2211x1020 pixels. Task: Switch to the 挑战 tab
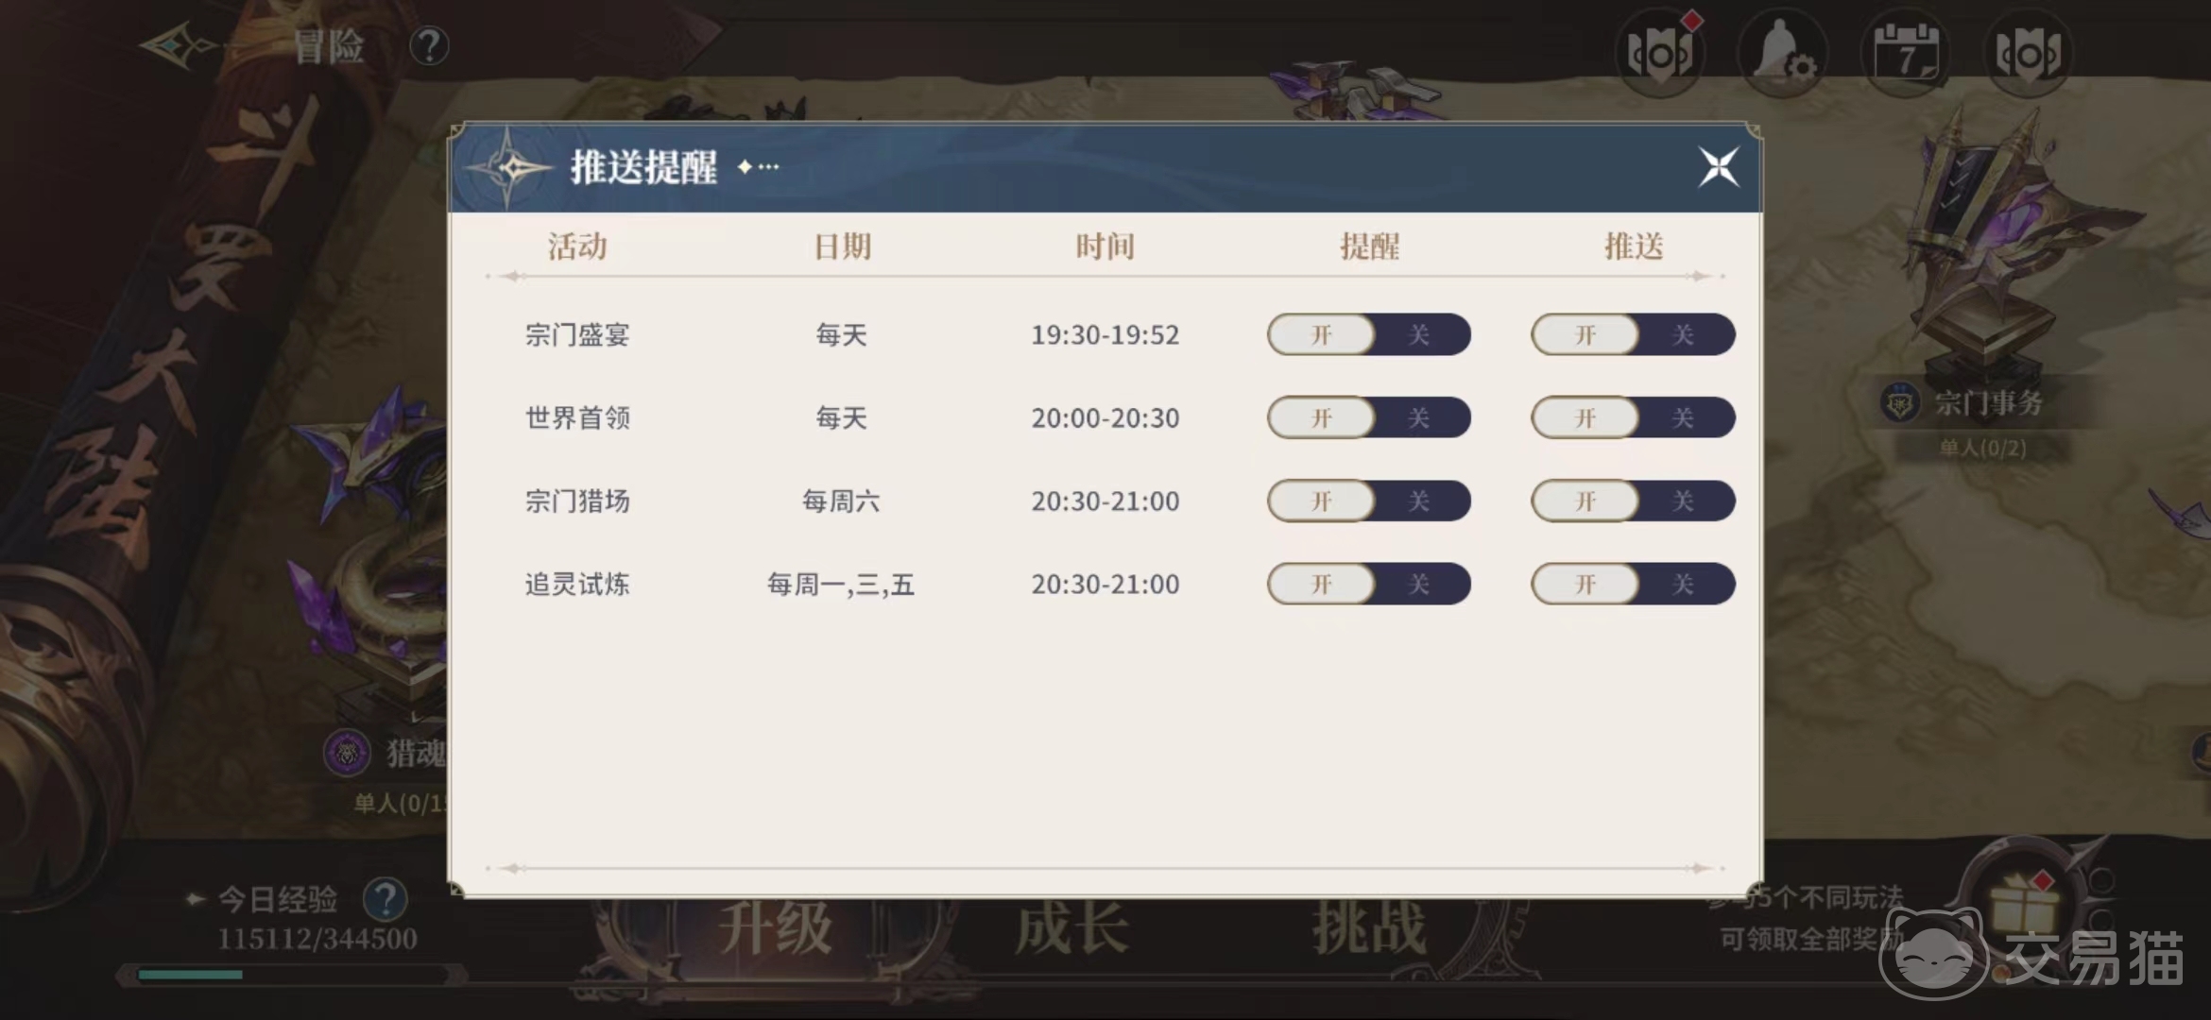tap(1368, 927)
